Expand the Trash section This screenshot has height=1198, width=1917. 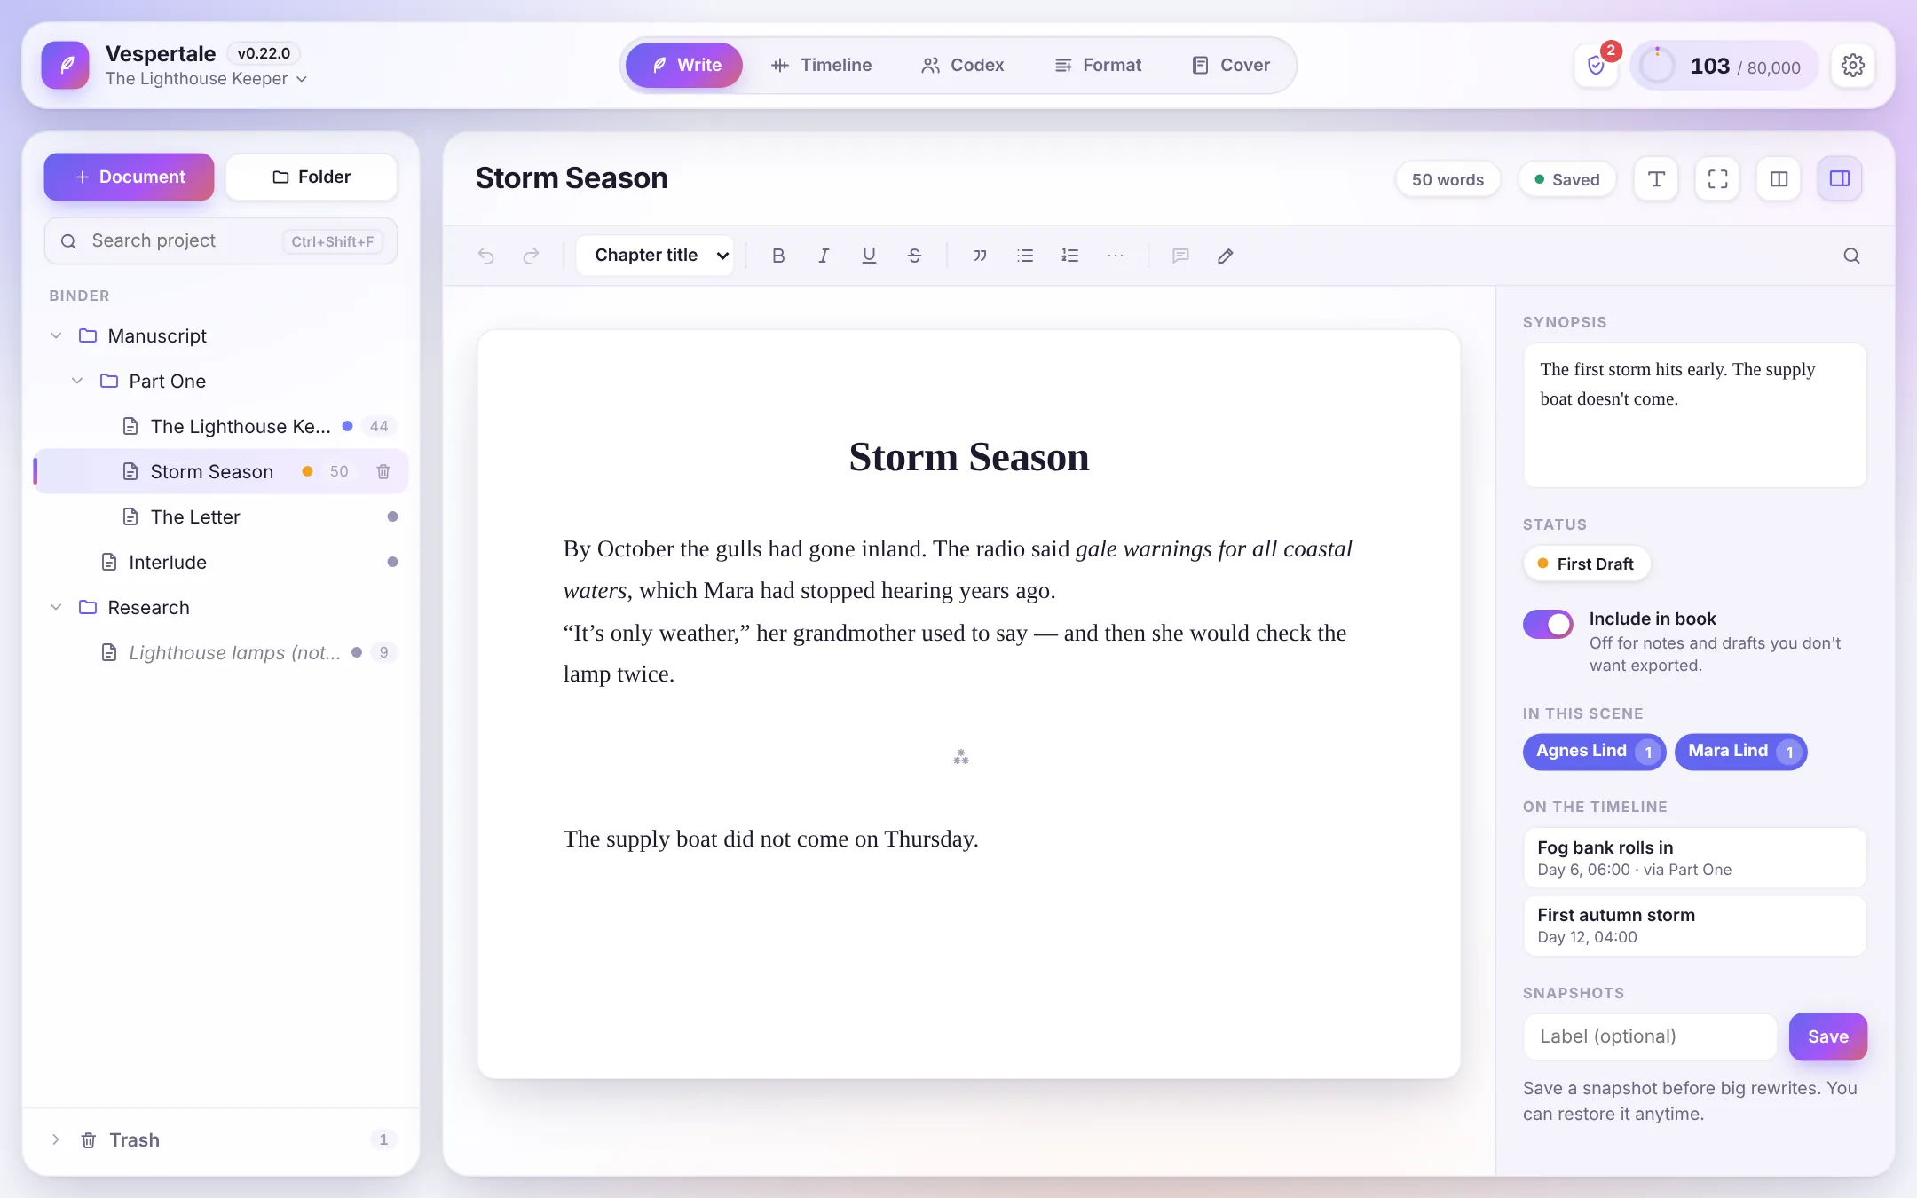tap(56, 1139)
